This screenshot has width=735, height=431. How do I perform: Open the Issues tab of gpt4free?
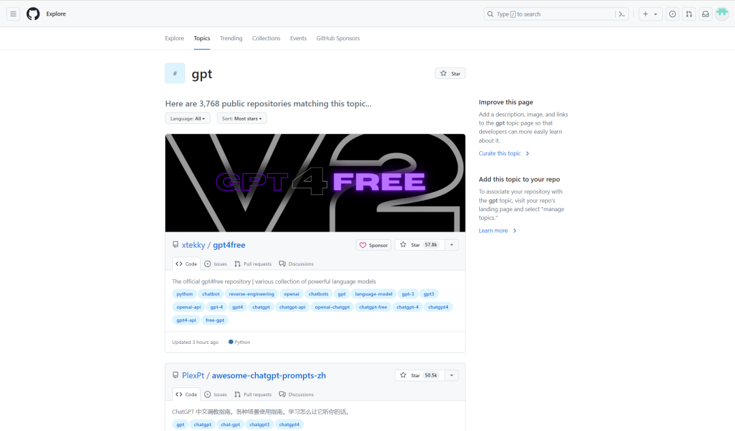pyautogui.click(x=216, y=264)
